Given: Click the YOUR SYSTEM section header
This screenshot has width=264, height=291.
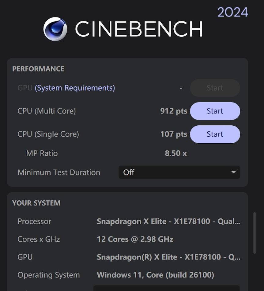Looking at the screenshot, I should tap(36, 203).
